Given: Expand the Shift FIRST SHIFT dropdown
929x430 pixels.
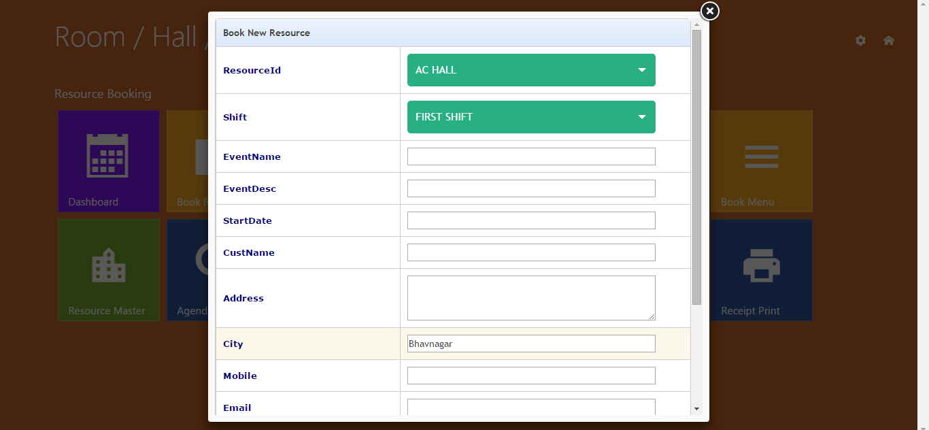Looking at the screenshot, I should coord(530,117).
